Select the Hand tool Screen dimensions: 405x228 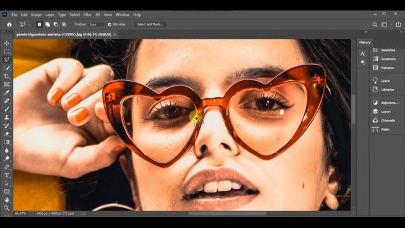pyautogui.click(x=7, y=200)
